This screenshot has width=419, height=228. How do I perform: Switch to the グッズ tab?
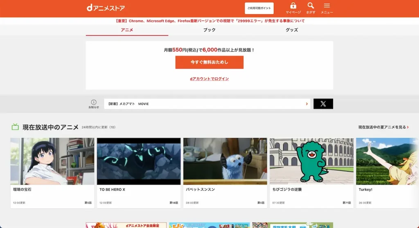click(292, 30)
